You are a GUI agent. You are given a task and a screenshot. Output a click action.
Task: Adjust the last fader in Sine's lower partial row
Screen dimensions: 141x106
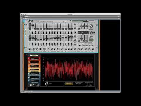point(71,37)
